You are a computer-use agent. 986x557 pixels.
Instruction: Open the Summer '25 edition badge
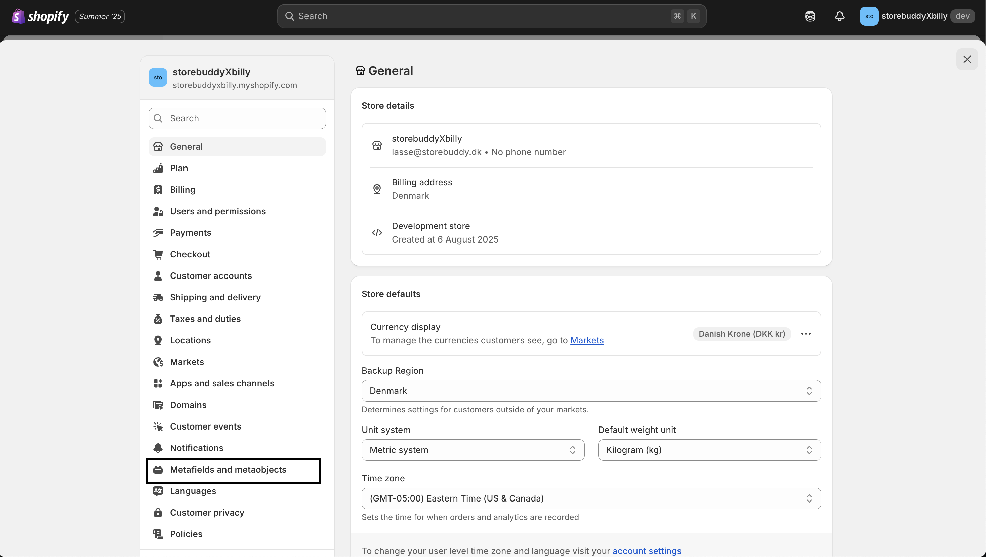click(100, 16)
